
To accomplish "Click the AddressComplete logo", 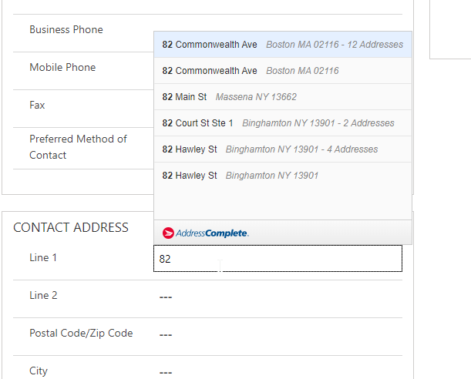I will tap(206, 233).
